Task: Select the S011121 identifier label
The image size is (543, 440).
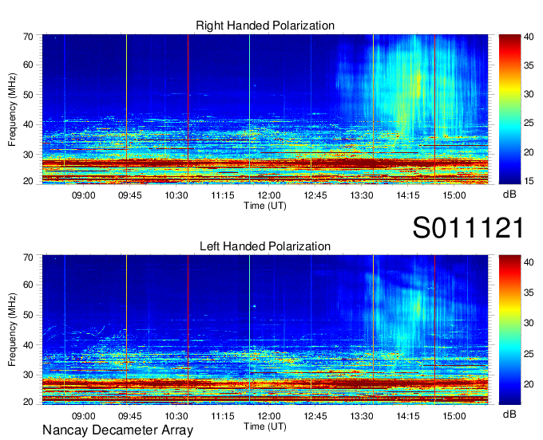Action: coord(468,228)
